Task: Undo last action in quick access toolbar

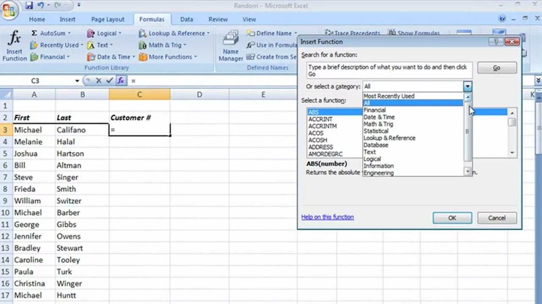Action: tap(41, 6)
